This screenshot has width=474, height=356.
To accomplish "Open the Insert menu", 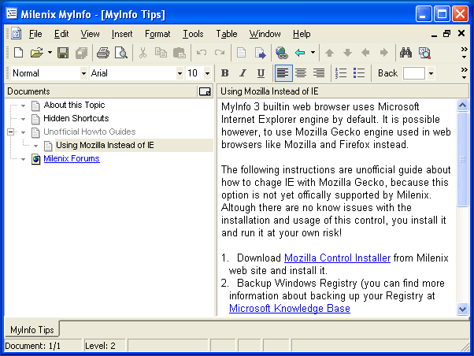I will [x=122, y=34].
